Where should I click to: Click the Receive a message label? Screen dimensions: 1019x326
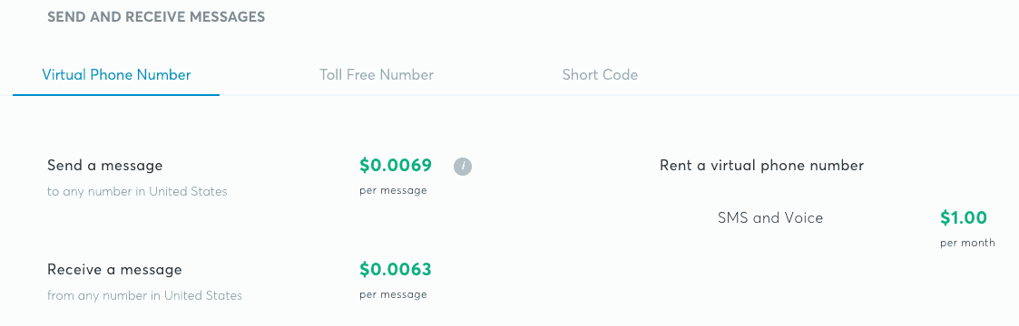click(x=114, y=269)
